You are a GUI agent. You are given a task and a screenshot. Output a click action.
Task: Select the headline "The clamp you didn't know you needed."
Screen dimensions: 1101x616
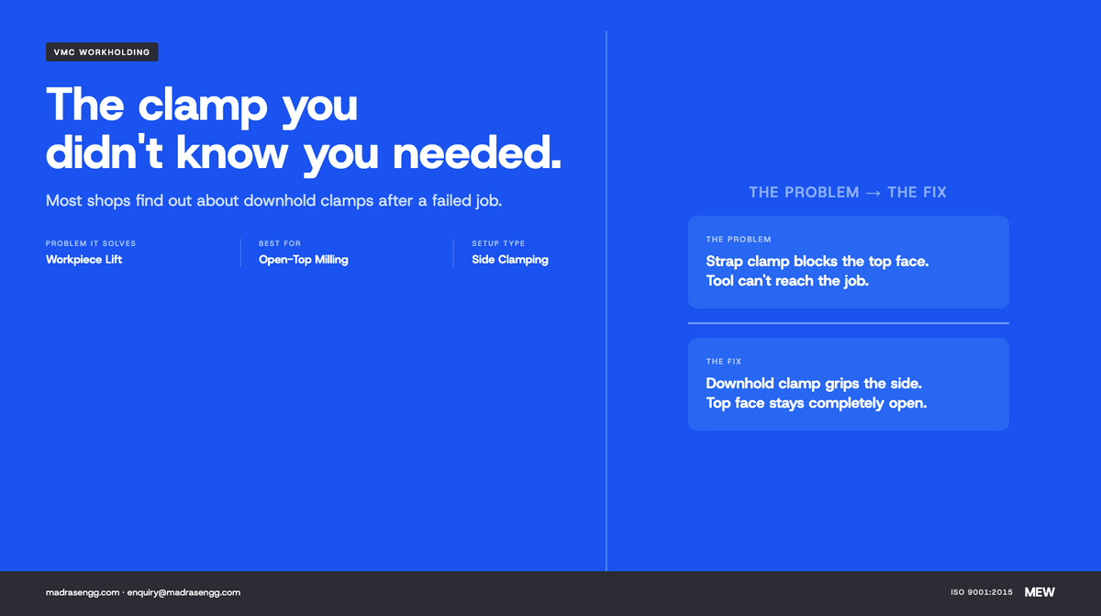[x=304, y=129]
